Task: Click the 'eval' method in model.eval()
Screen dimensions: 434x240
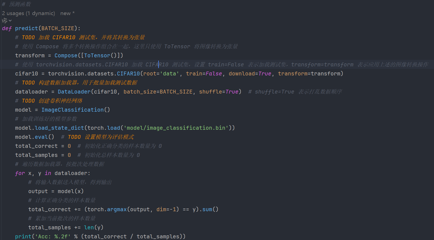Action: tap(41, 137)
